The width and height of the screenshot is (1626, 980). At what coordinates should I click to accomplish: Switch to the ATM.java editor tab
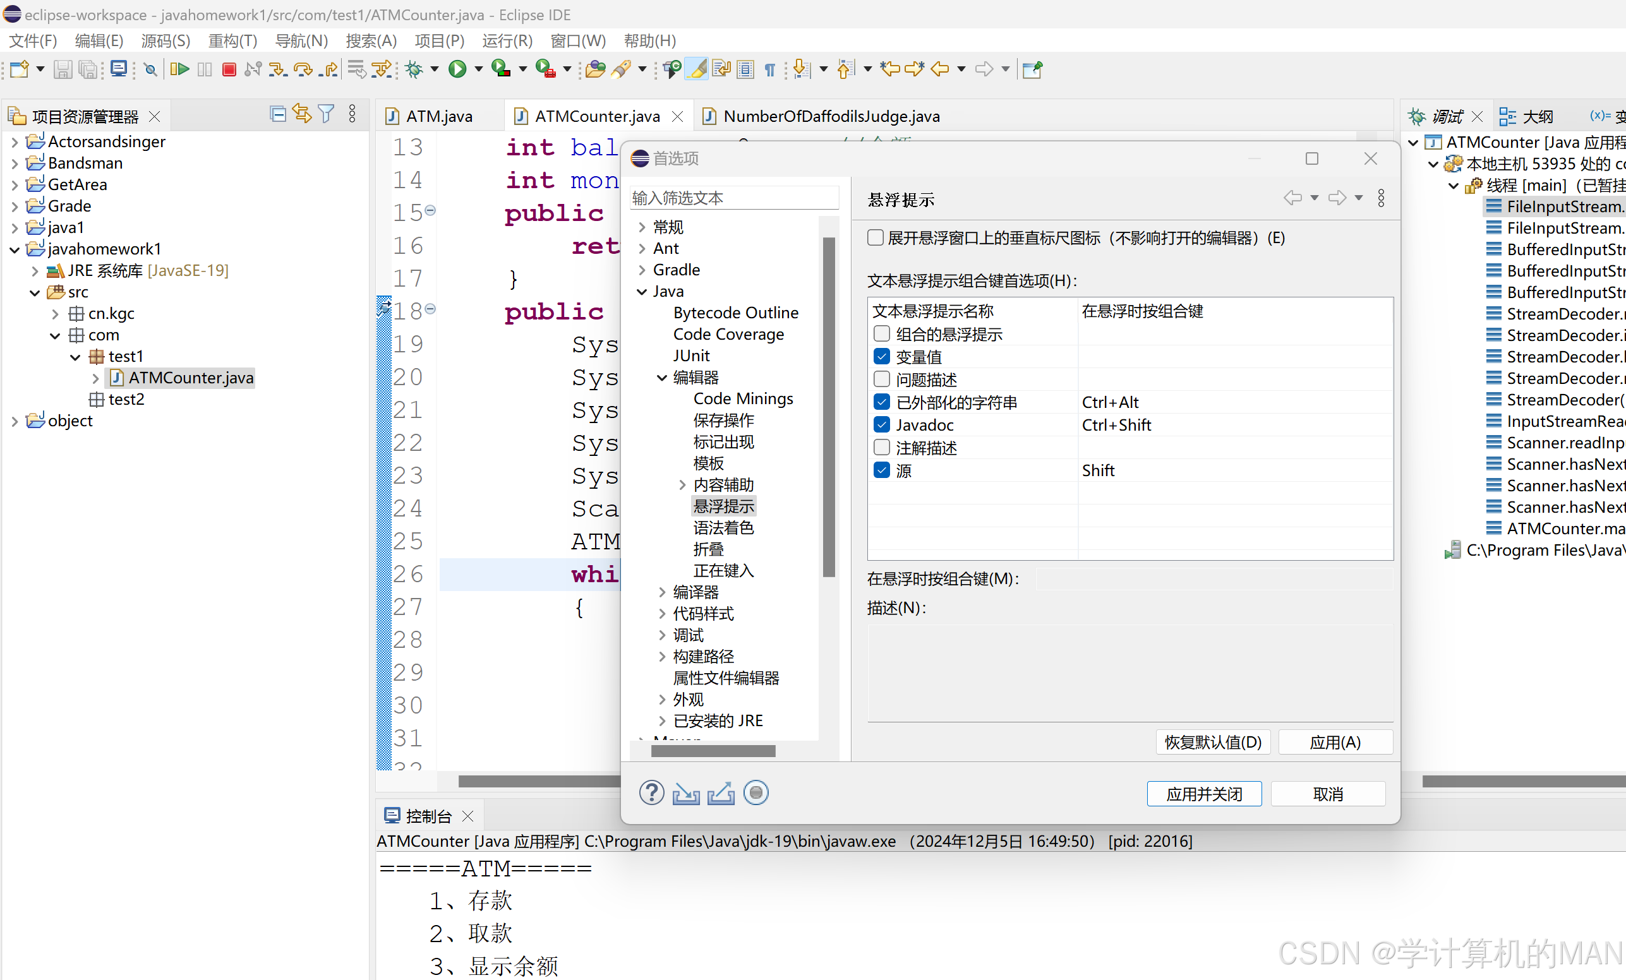439,116
